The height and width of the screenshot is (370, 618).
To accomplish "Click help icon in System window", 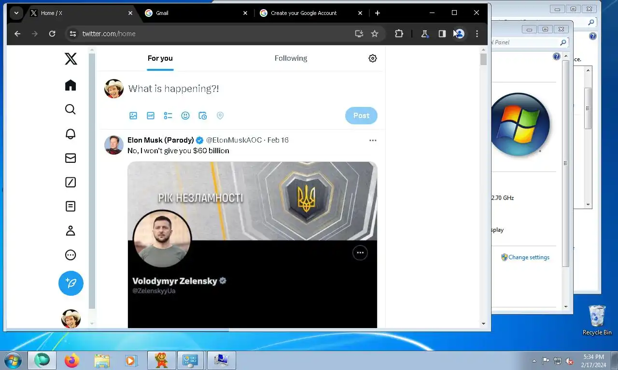I will tap(557, 56).
